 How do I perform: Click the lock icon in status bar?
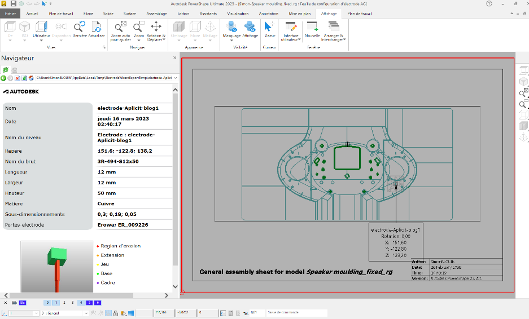coord(115,313)
